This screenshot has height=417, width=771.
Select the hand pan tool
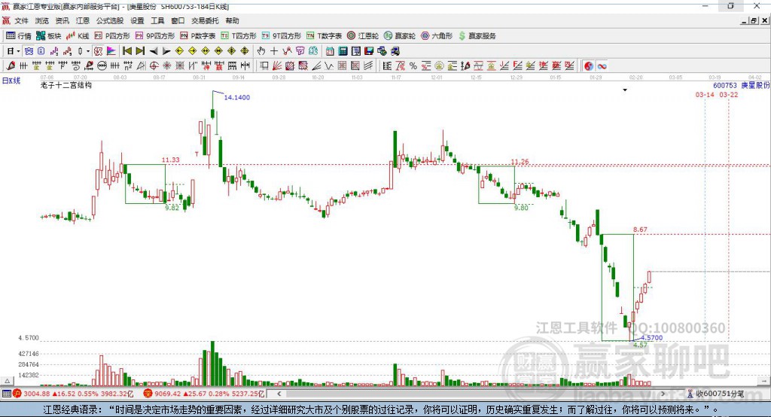[261, 51]
